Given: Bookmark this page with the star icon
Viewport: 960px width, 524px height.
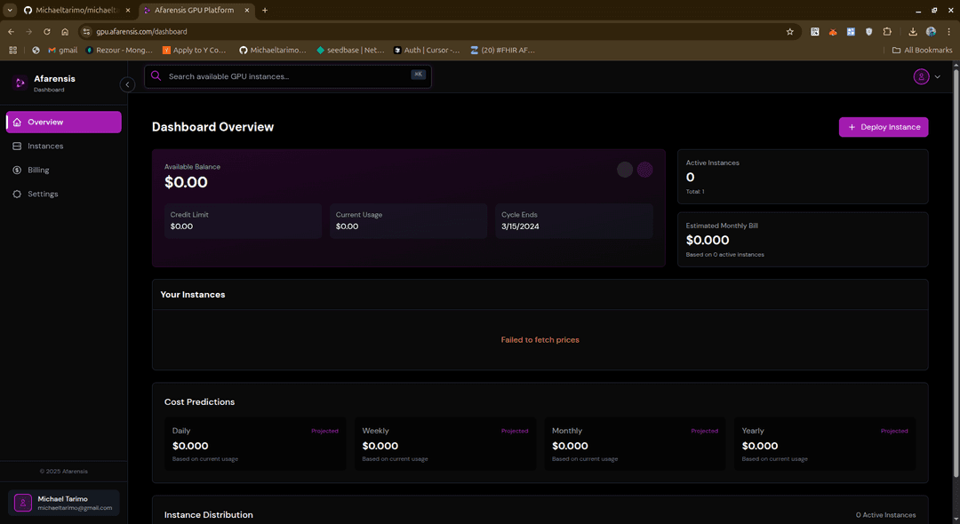Looking at the screenshot, I should [789, 31].
